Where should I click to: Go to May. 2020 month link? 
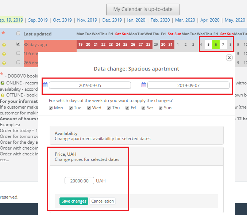[x=235, y=20]
